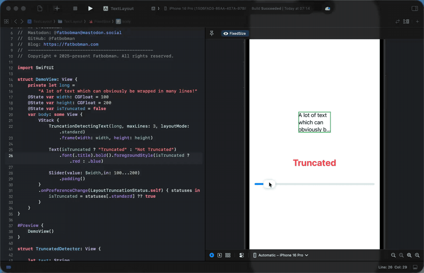Screen dimensions: 424x273
Task: Open the Automatic – iPhone 16 Pro dropdown
Action: click(x=281, y=255)
